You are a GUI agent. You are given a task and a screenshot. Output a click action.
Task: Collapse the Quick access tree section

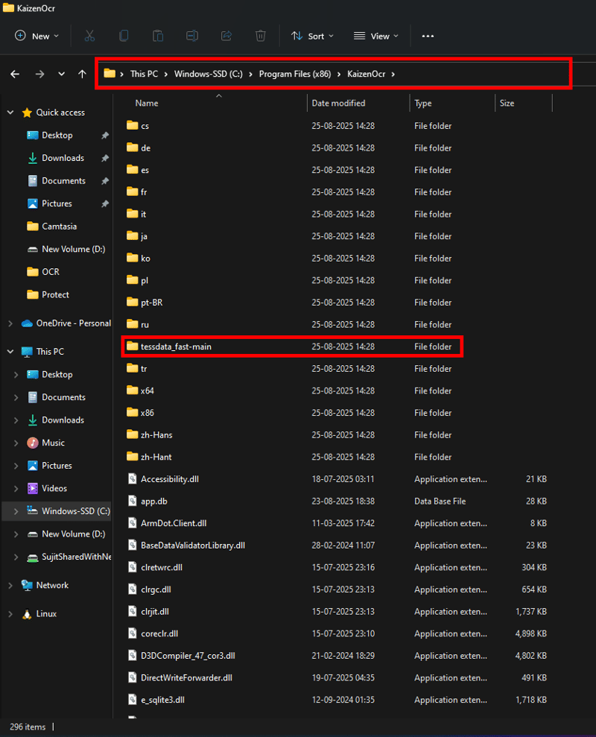tap(10, 113)
